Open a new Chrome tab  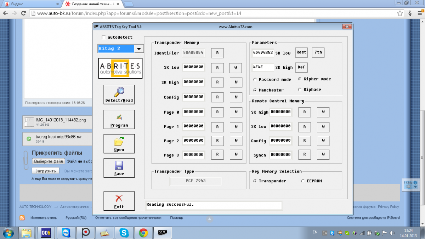[129, 4]
